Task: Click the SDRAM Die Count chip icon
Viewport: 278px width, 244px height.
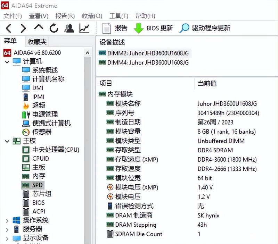Action: pyautogui.click(x=110, y=234)
